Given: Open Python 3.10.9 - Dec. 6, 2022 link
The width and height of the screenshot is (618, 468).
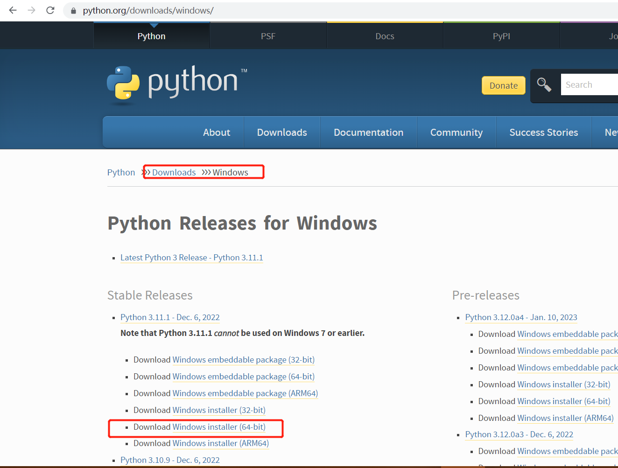Looking at the screenshot, I should [170, 460].
